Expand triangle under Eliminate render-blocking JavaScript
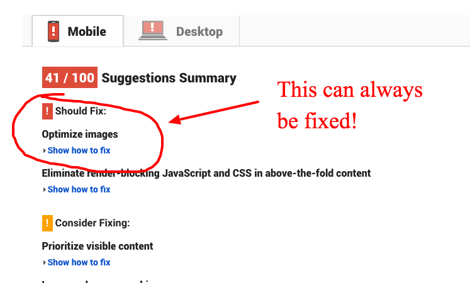Screen dimensions: 470x283 pyautogui.click(x=45, y=189)
